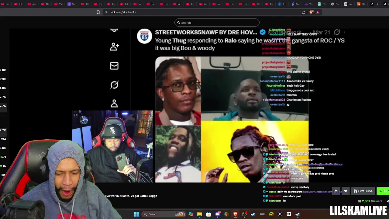
Task: Switch to the first YouTube browser tab
Action: (5, 4)
